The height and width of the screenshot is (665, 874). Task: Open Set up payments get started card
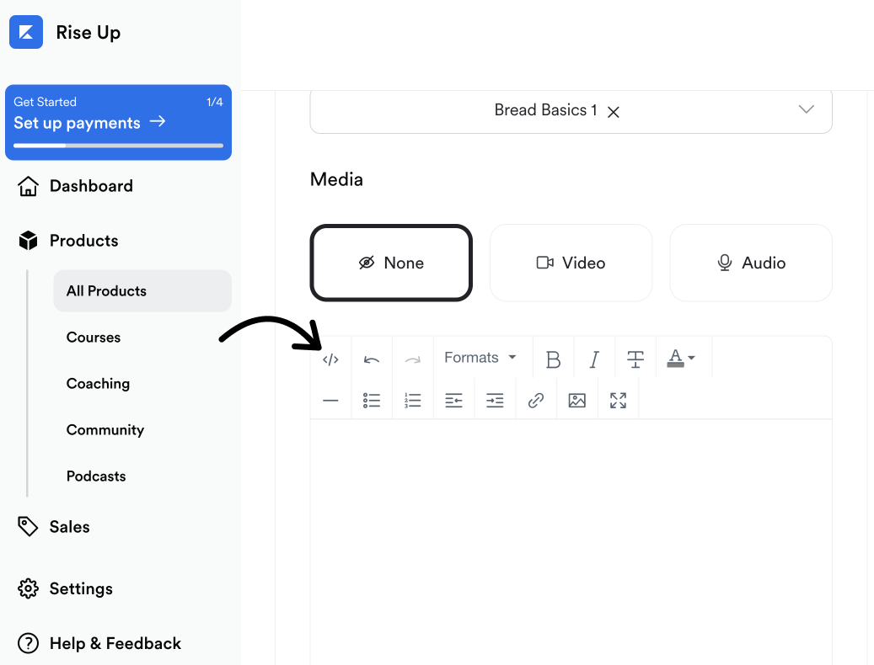point(118,122)
